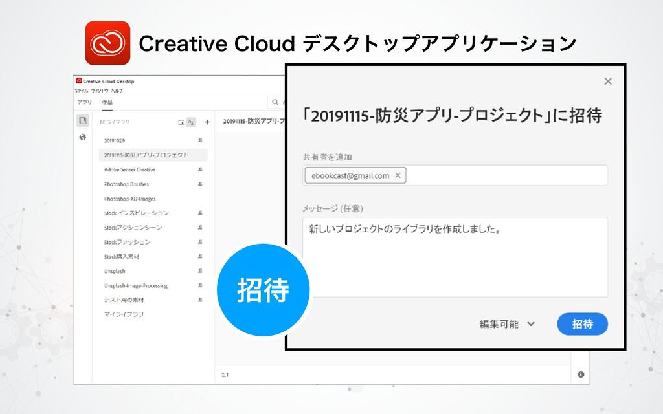The image size is (663, 414).
Task: Open the 編集可能 permission dropdown
Action: [x=507, y=324]
